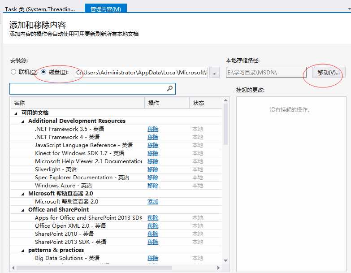Click the 名称 column header

pos(78,103)
